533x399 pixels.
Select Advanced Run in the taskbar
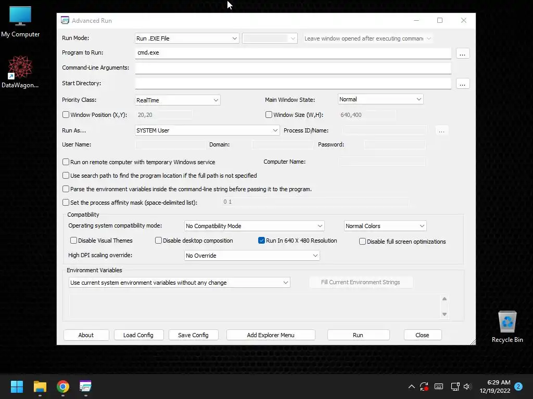(x=85, y=387)
